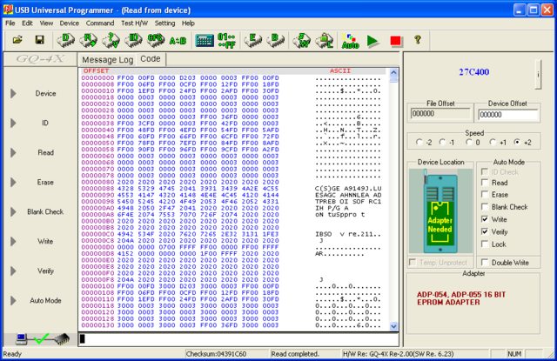The width and height of the screenshot is (557, 361).
Task: Open help with the yellow question mark icon
Action: coord(418,39)
